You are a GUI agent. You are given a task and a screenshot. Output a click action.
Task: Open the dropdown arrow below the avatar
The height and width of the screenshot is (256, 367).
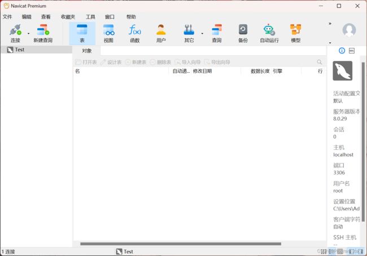[x=330, y=43]
